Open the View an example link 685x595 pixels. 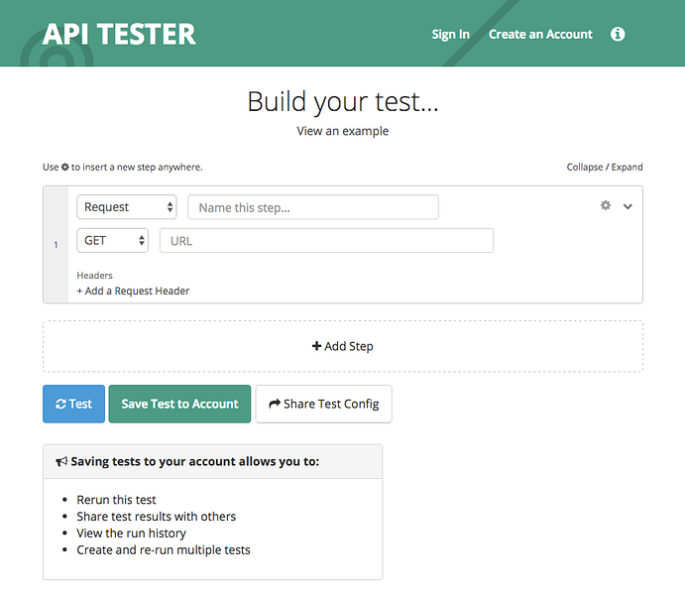coord(343,131)
